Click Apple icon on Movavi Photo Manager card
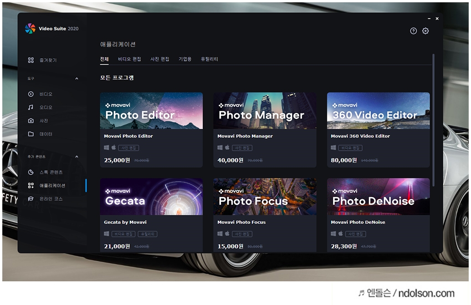 tap(227, 147)
